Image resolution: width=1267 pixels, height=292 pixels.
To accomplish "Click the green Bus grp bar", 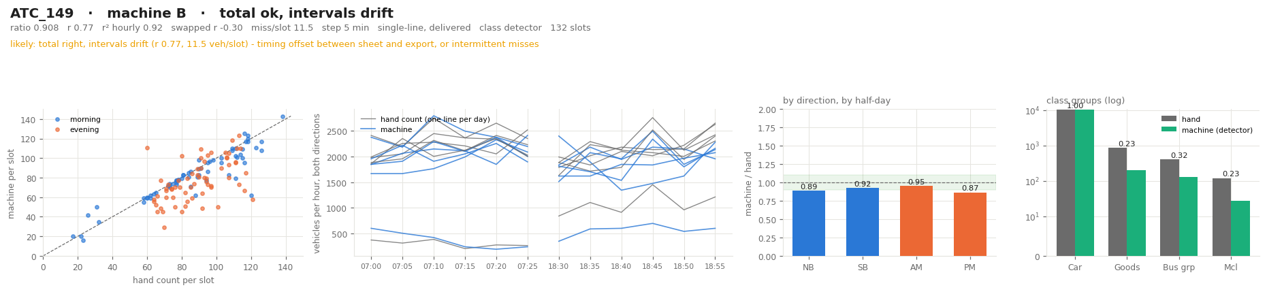I will click(1189, 216).
